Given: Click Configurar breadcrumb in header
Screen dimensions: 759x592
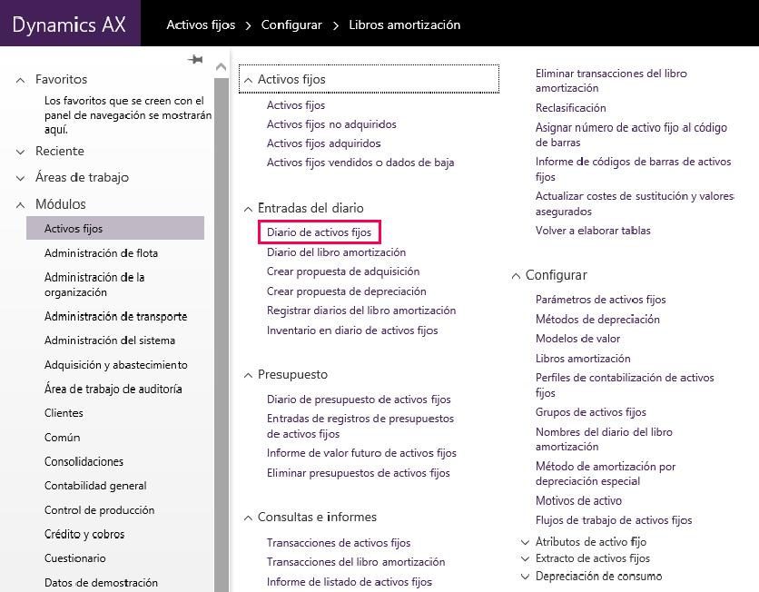Looking at the screenshot, I should click(x=291, y=25).
